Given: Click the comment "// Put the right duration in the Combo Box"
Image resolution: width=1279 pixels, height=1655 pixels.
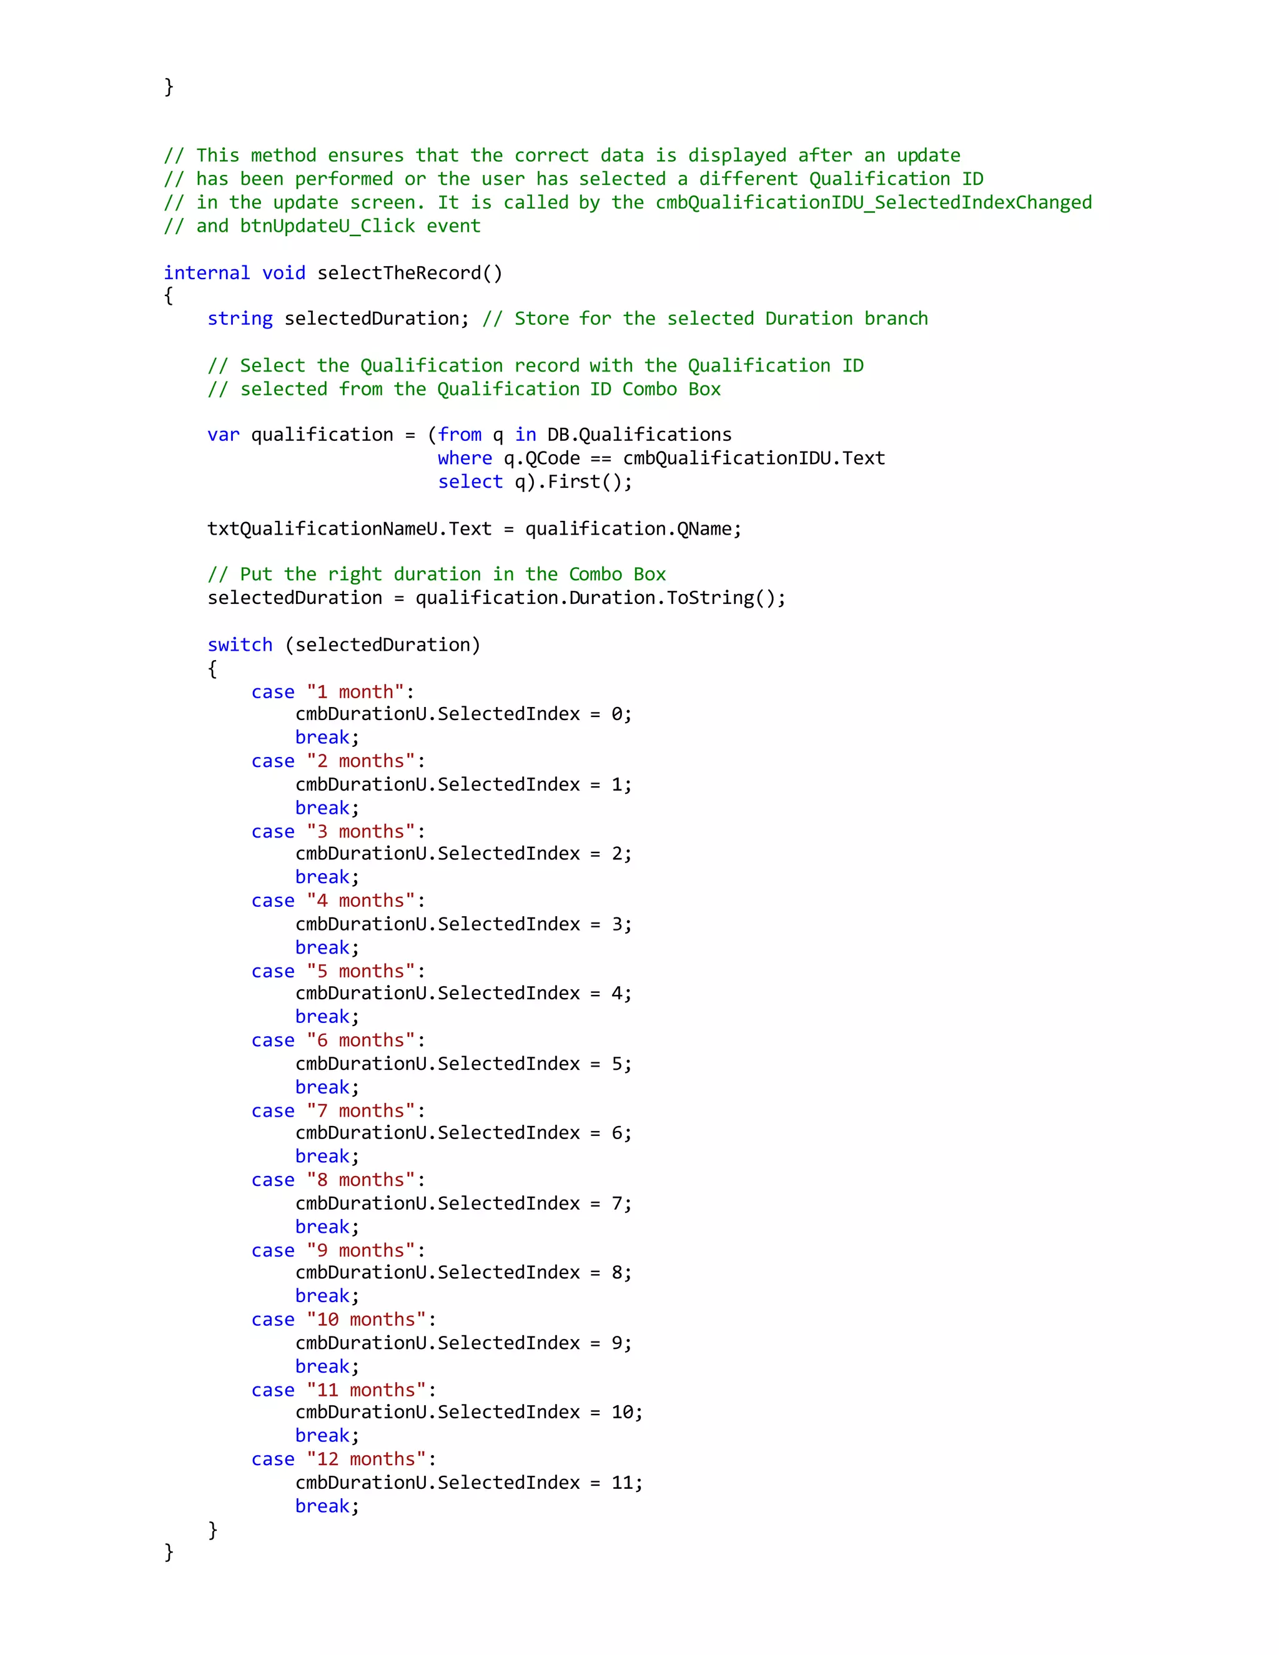Looking at the screenshot, I should click(437, 574).
